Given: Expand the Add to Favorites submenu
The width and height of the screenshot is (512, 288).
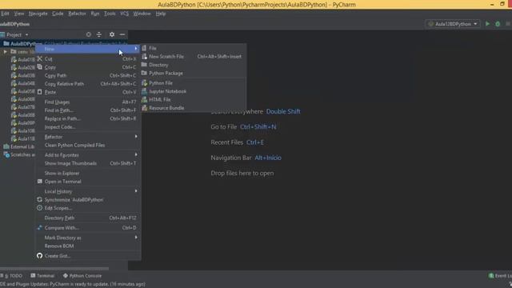Looking at the screenshot, I should click(88, 154).
